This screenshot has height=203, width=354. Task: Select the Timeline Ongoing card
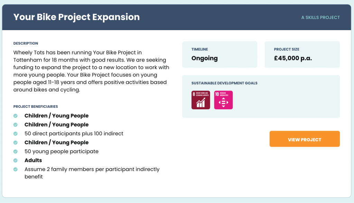[x=220, y=54]
